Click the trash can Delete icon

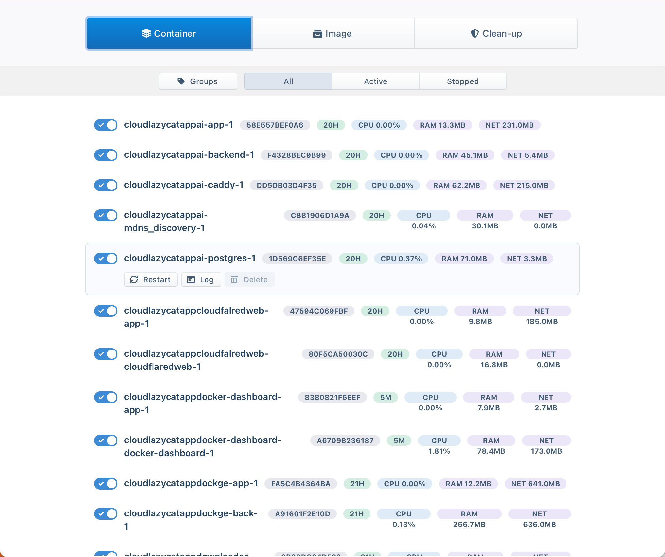pos(234,279)
